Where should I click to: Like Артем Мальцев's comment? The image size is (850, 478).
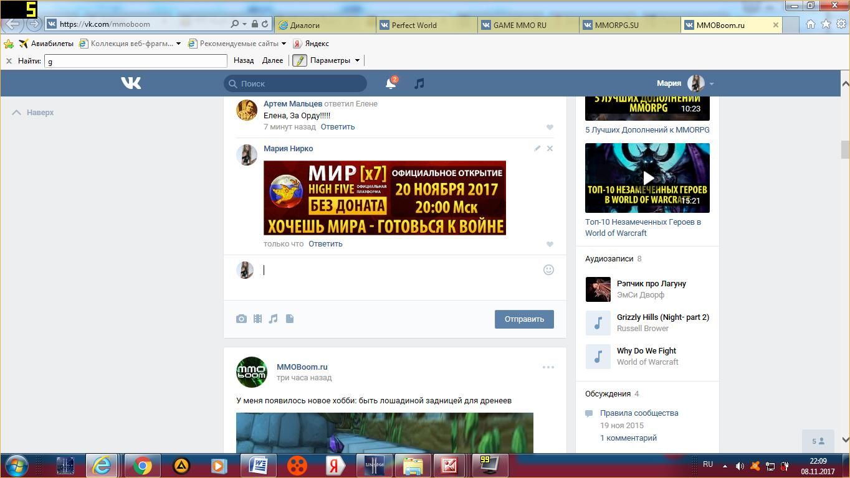(550, 127)
